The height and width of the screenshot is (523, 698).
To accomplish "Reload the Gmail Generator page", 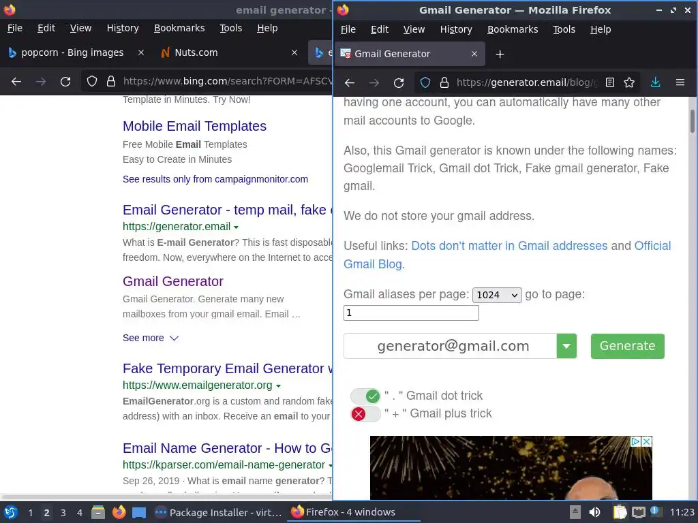I will 399,82.
